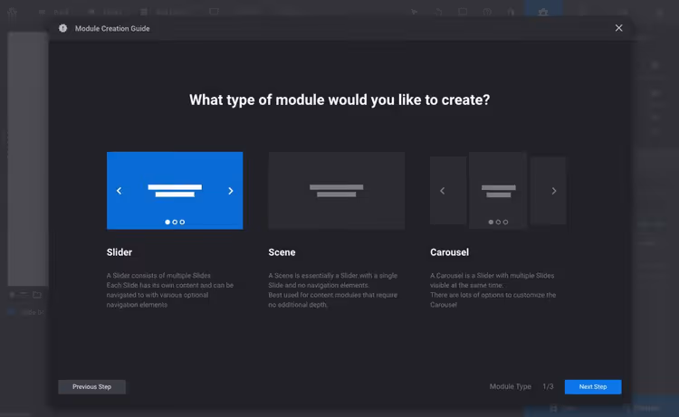This screenshot has height=417, width=679.
Task: Click the Next Step button
Action: tap(593, 387)
